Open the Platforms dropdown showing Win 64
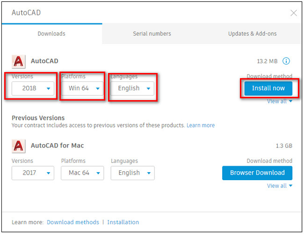This screenshot has height=234, width=304. click(x=82, y=88)
